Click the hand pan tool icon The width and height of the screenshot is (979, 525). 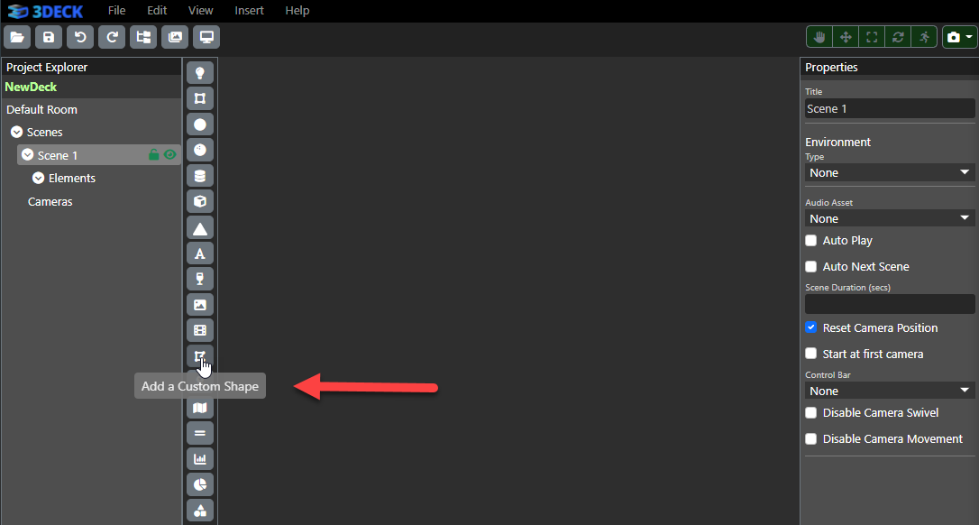tap(819, 37)
